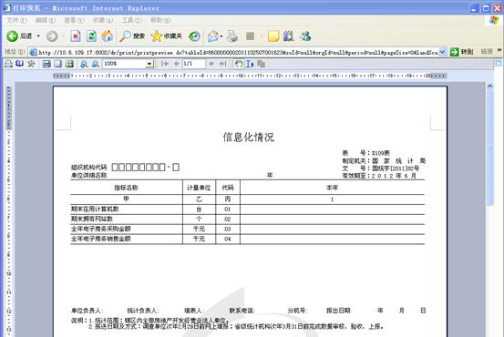Screen dimensions: 504x337
Task: Activate the text select cursor tool
Action: [250, 64]
